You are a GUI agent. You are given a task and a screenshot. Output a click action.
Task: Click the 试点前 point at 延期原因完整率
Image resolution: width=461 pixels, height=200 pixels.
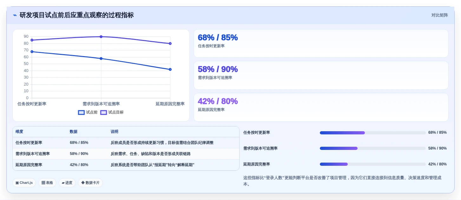(170, 69)
